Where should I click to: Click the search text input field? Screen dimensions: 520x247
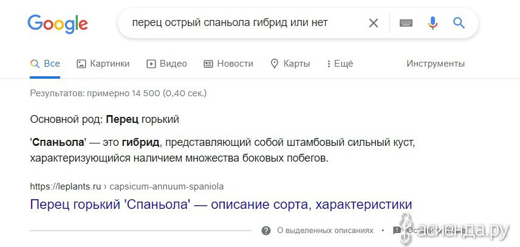(245, 23)
